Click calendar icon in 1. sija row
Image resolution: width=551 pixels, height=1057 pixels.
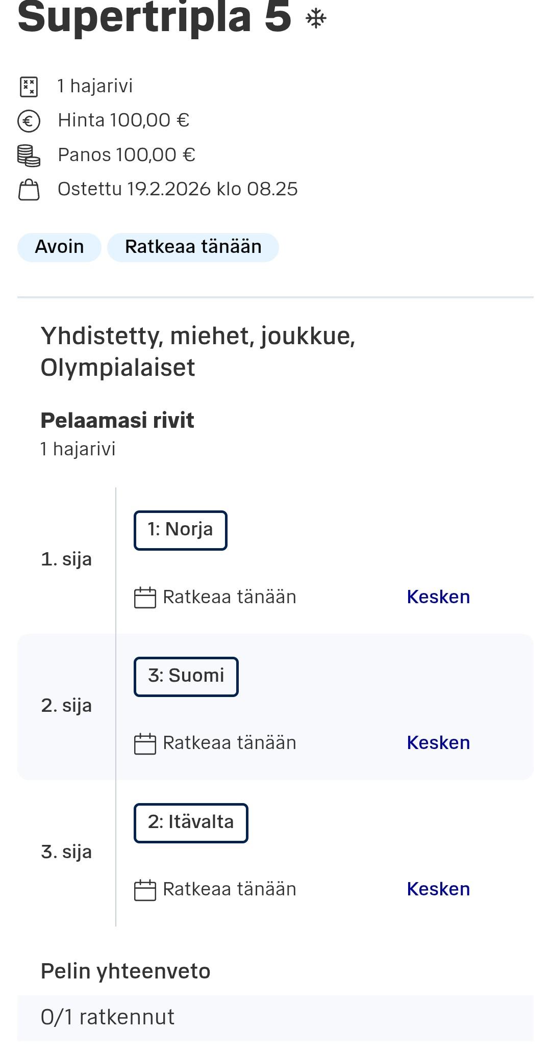point(145,598)
